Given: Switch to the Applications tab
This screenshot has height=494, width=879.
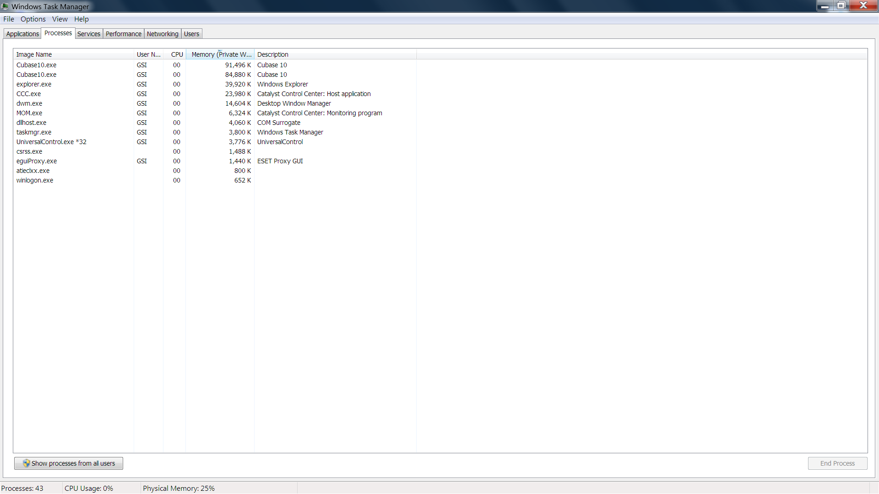Looking at the screenshot, I should click(22, 34).
